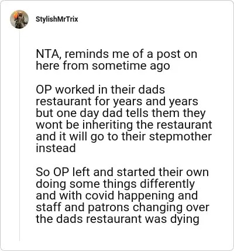Collapse the comment using the vertical thread line
234x251 pixels.
pyautogui.click(x=19, y=135)
